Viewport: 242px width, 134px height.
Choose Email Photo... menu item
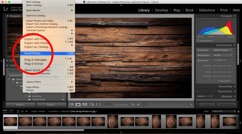click(48, 53)
